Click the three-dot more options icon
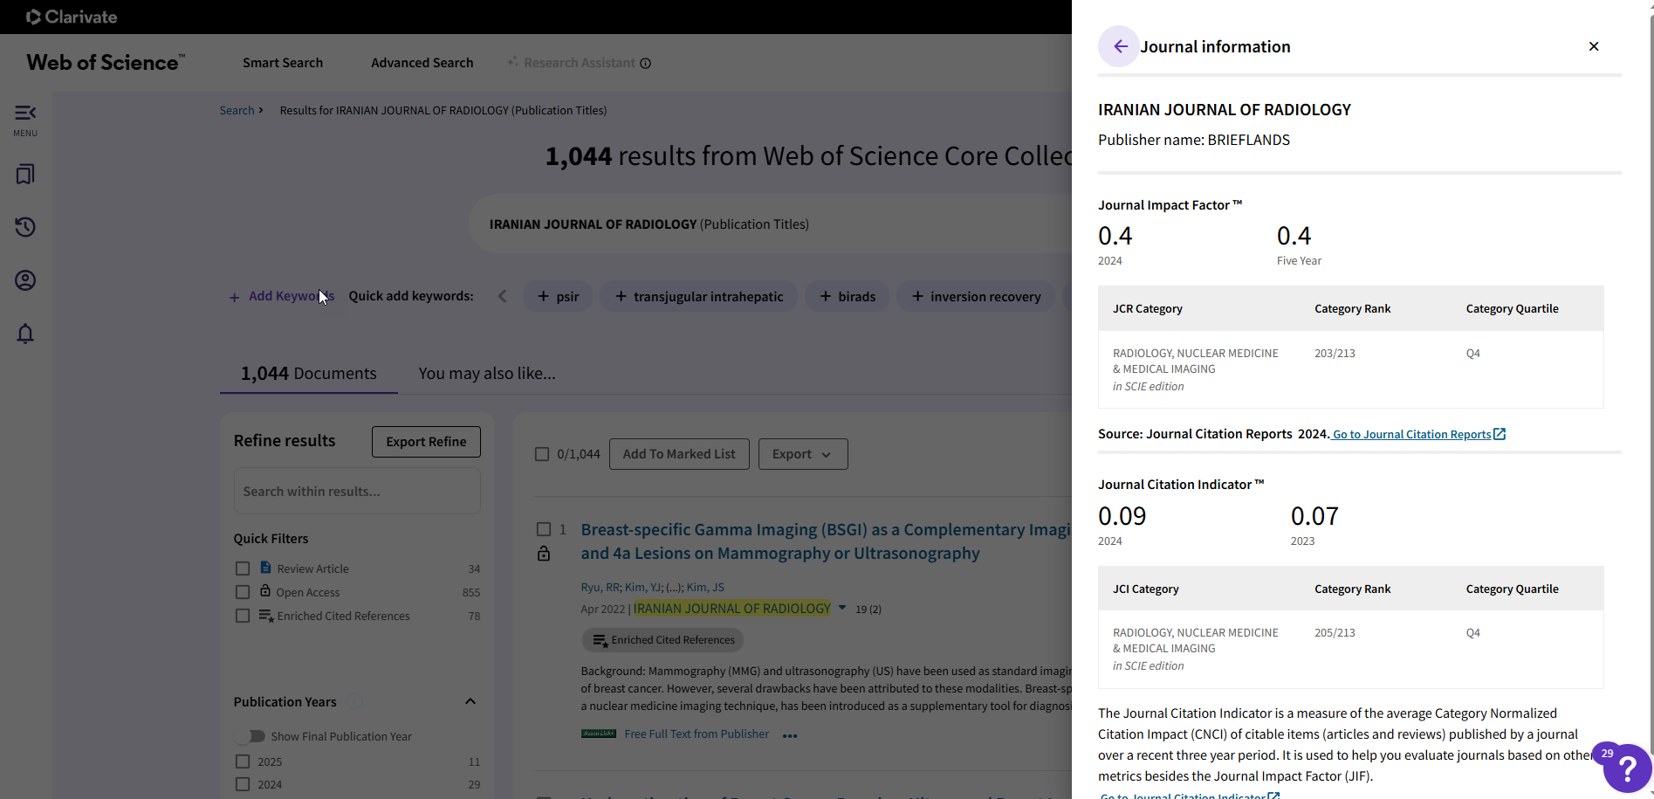 point(790,736)
